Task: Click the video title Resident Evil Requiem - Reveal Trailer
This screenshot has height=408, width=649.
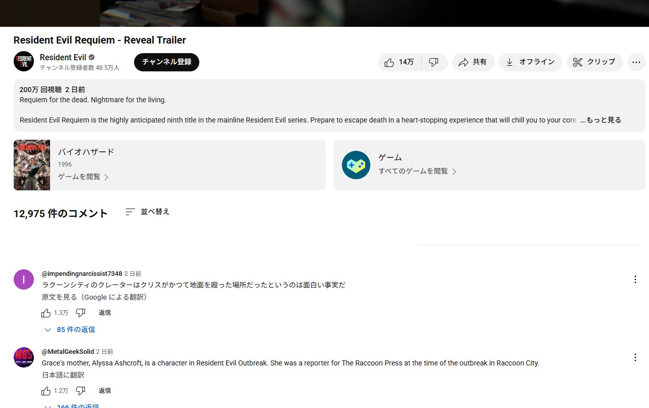Action: (x=100, y=40)
